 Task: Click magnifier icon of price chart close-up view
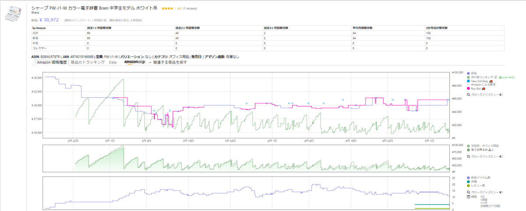(469, 94)
